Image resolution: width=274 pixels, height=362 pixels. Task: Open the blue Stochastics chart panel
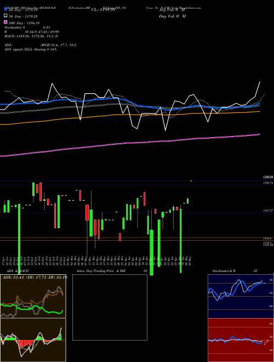pyautogui.click(x=241, y=296)
